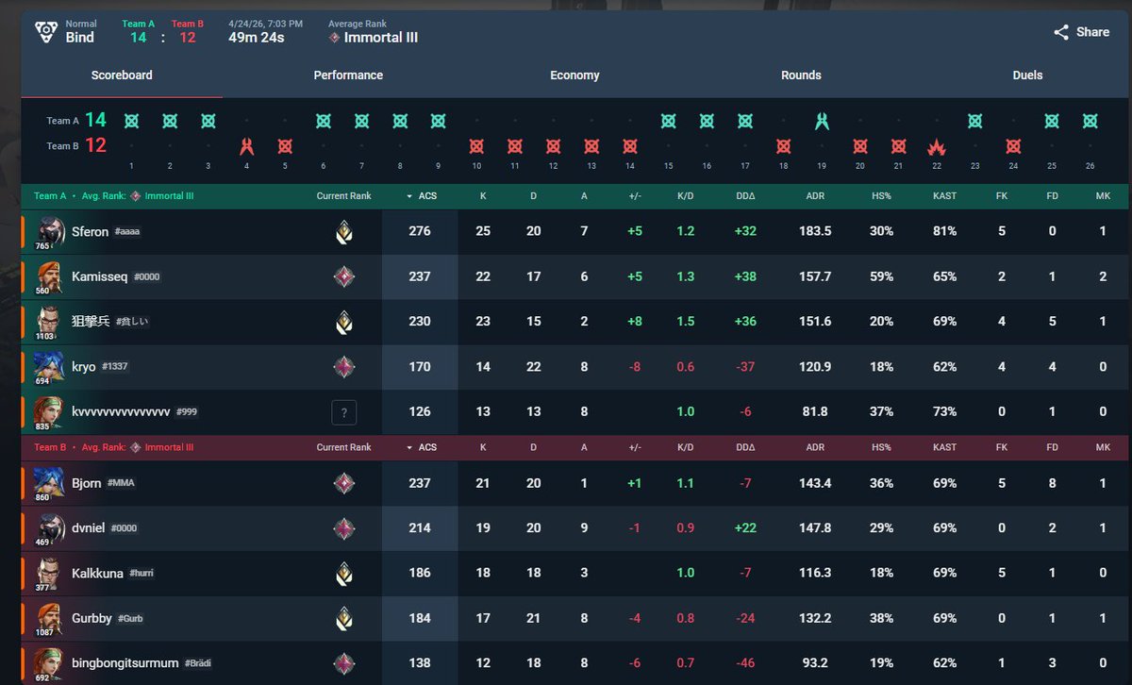Click Sferon's ACS value 276

pos(420,231)
